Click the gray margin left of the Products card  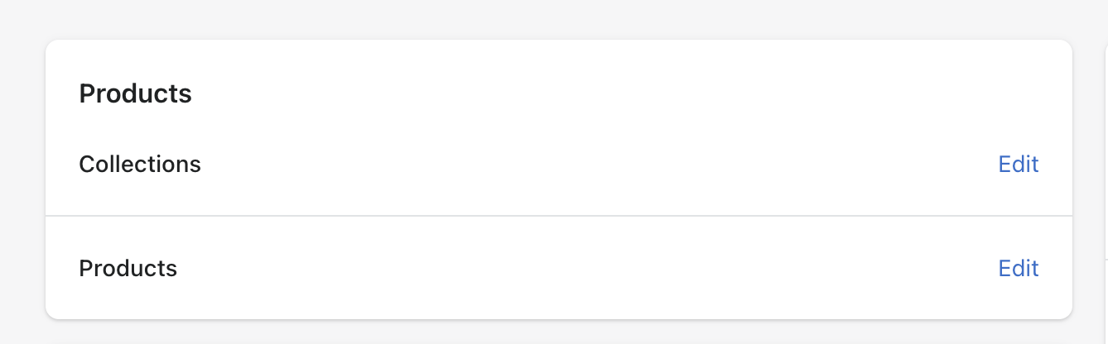22,179
